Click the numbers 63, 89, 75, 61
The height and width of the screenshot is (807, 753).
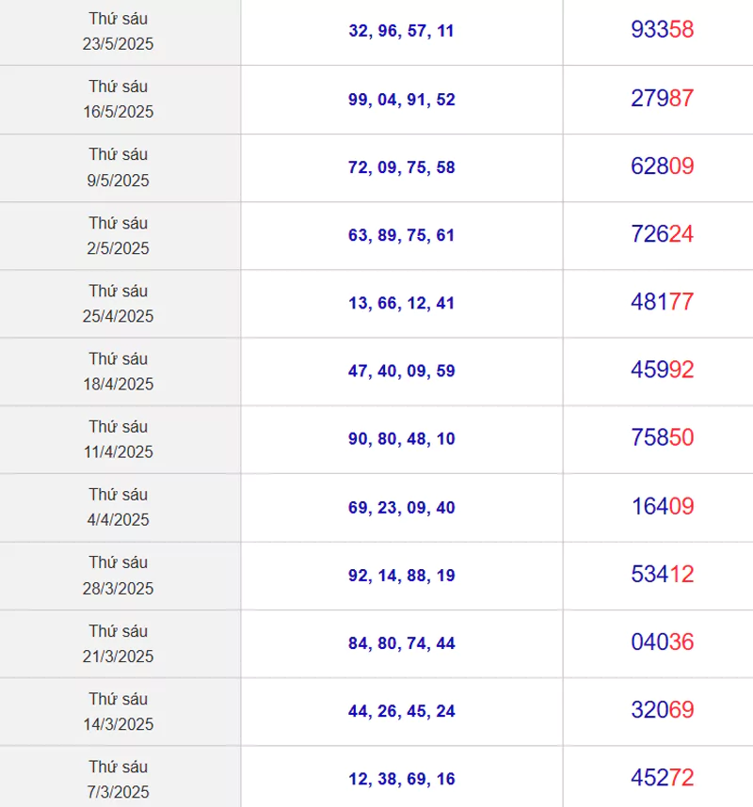401,235
